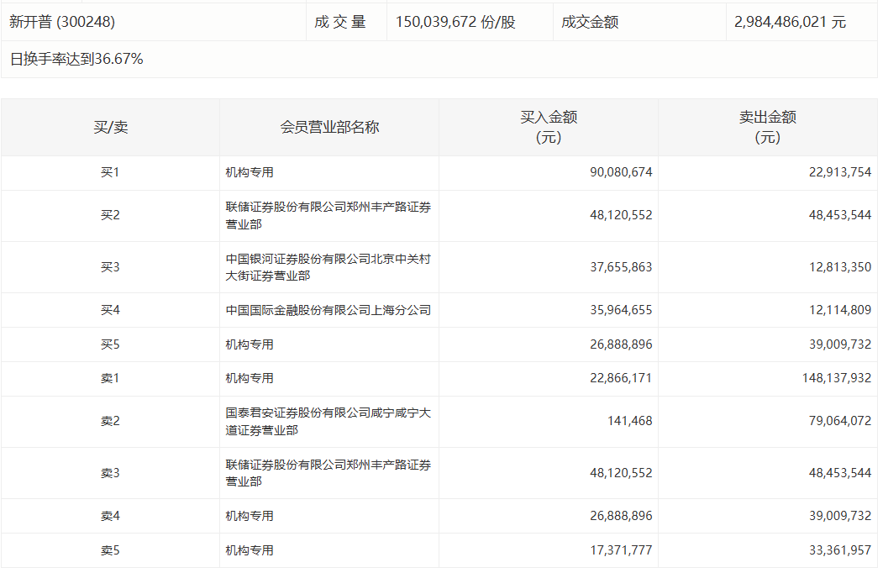Click the turnover amount 2,984,486,021 元

(x=790, y=22)
